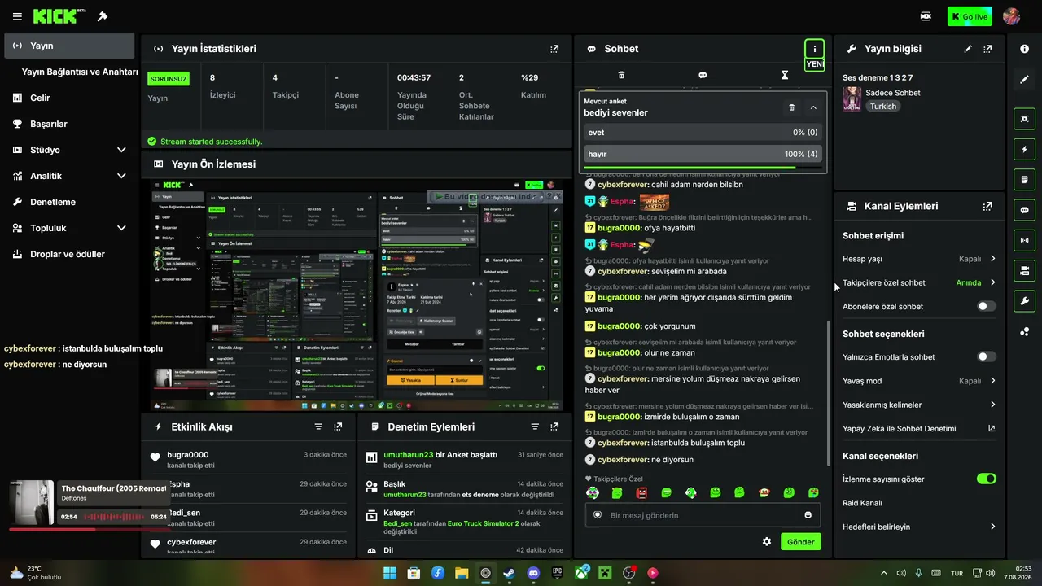
Task: Toggle the stream preview widget icon in right rail
Action: [x=1024, y=119]
